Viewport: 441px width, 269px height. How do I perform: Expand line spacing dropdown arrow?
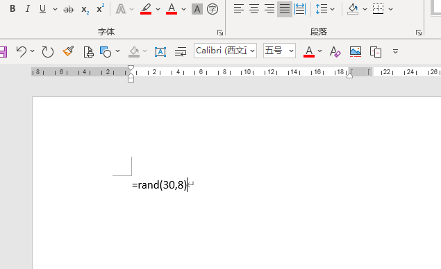pyautogui.click(x=333, y=9)
